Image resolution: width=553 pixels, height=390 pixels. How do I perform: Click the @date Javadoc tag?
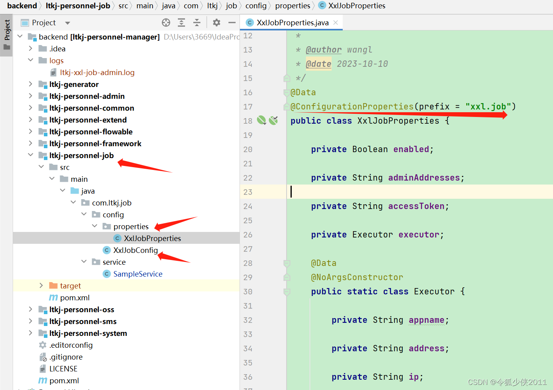(x=318, y=64)
